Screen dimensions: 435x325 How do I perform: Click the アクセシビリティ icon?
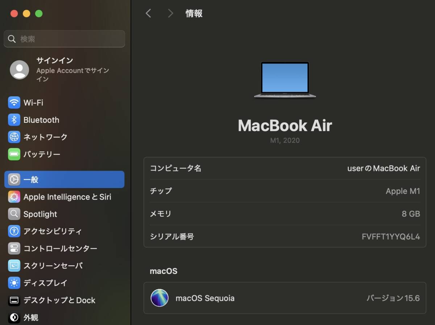(x=14, y=231)
